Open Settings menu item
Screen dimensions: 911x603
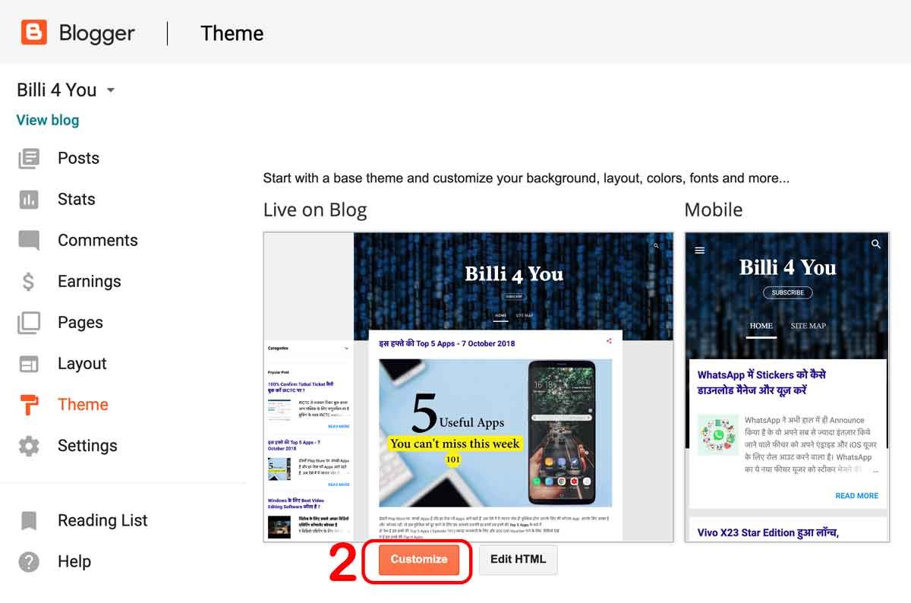(87, 446)
